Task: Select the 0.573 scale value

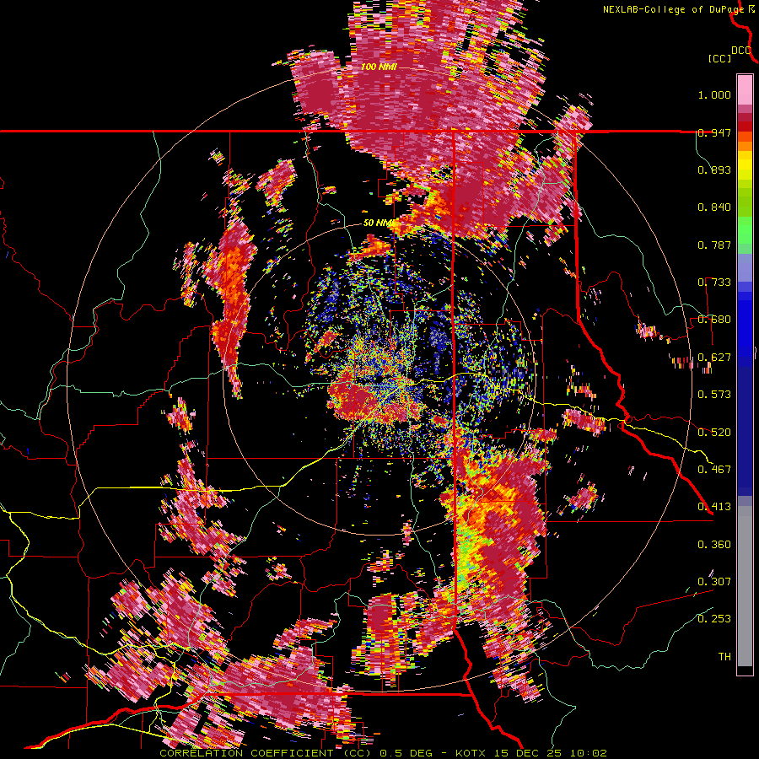Action: point(714,395)
